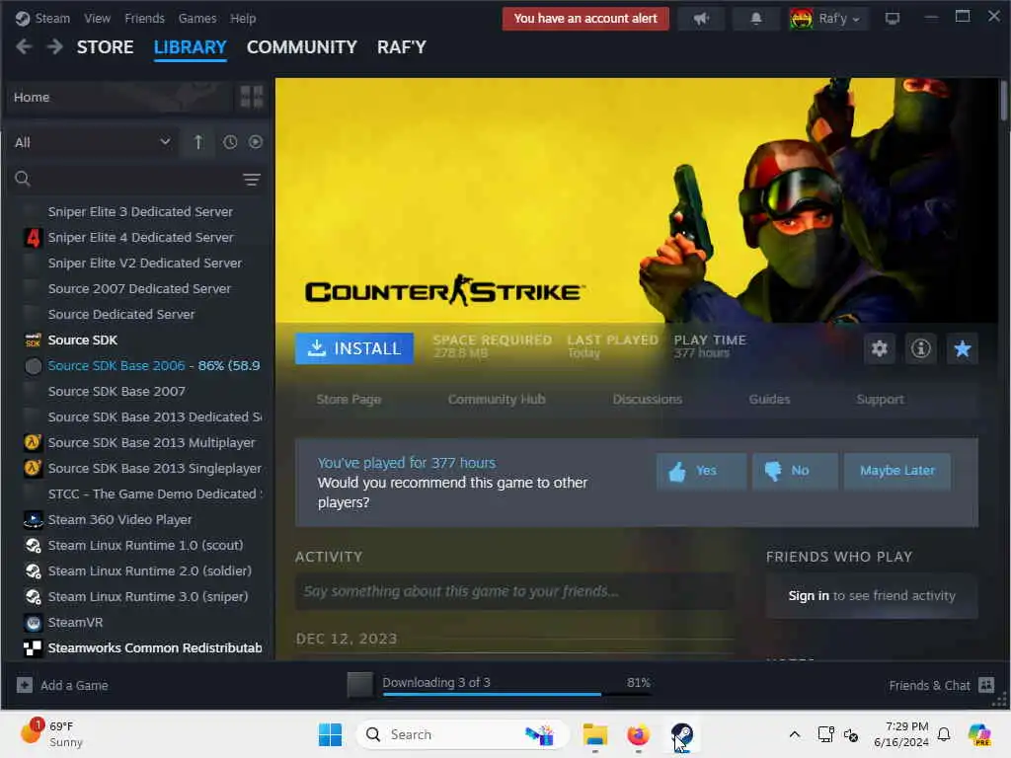Image resolution: width=1011 pixels, height=758 pixels.
Task: Click the SteamVR icon
Action: pyautogui.click(x=33, y=622)
